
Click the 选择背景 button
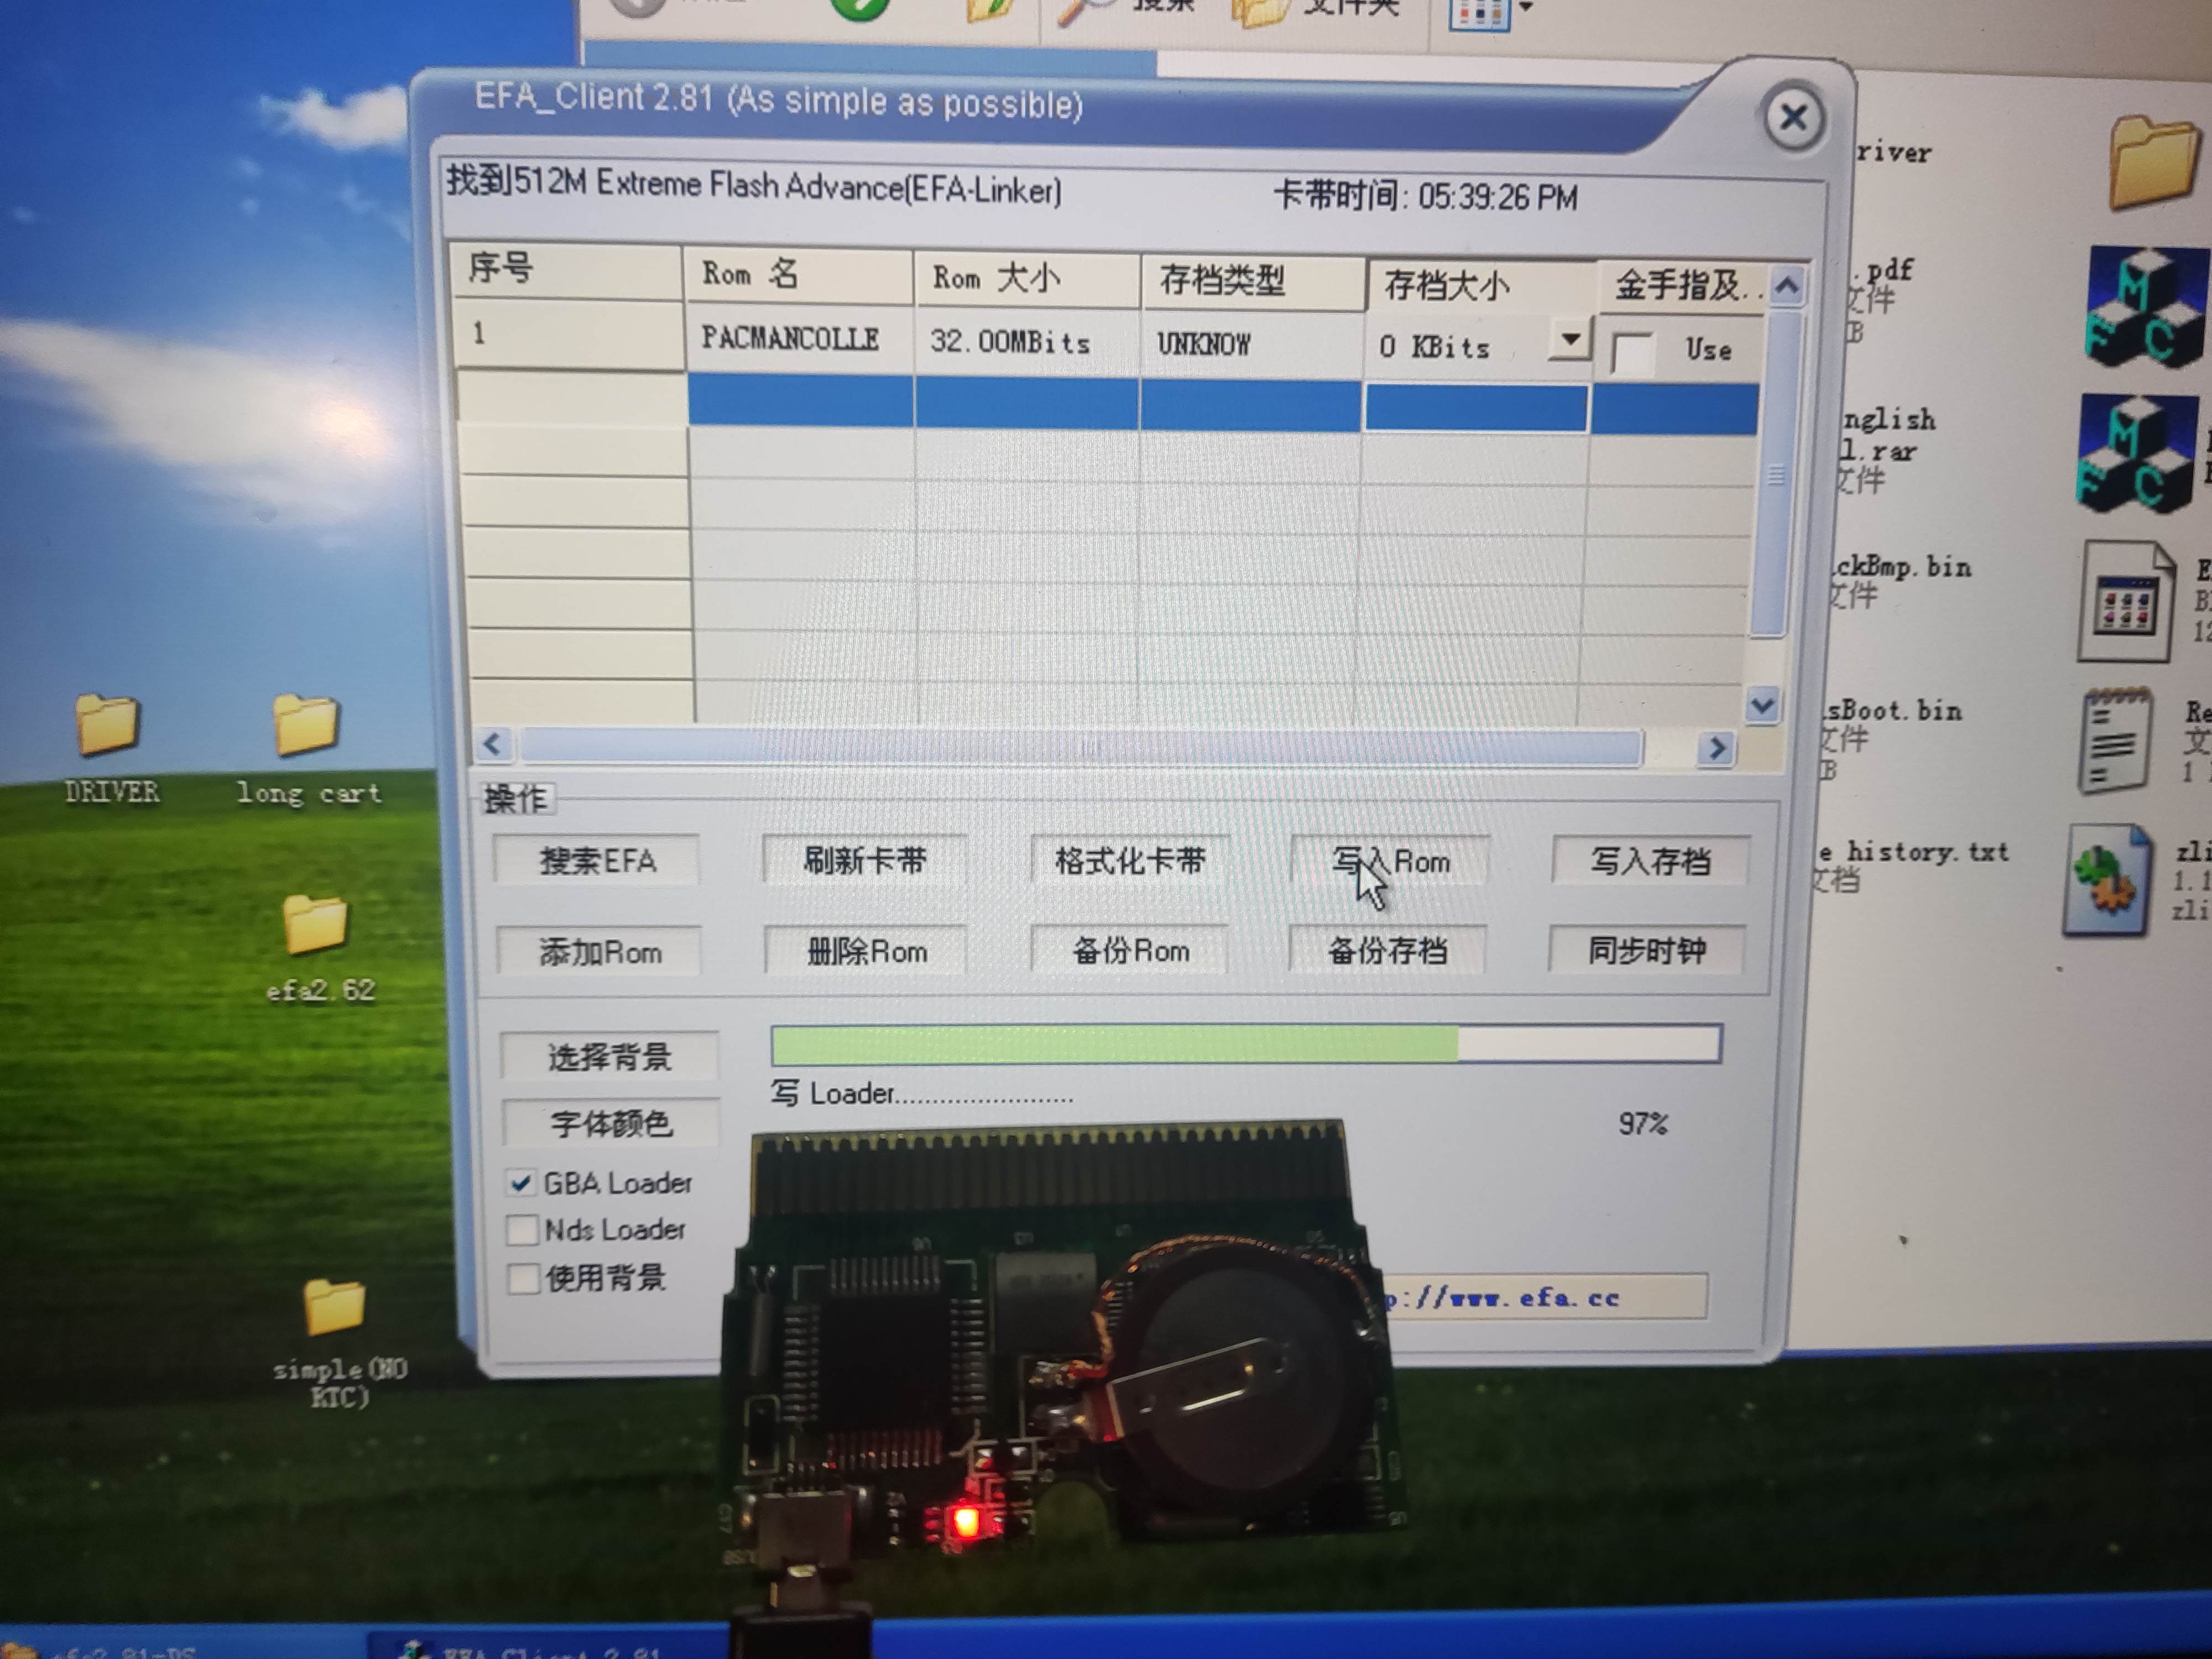tap(609, 1056)
